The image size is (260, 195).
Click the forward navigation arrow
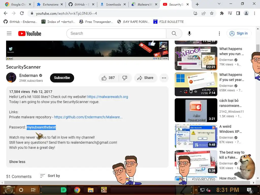click(14, 13)
